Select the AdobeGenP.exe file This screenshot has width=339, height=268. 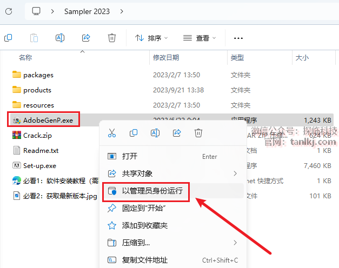48,120
